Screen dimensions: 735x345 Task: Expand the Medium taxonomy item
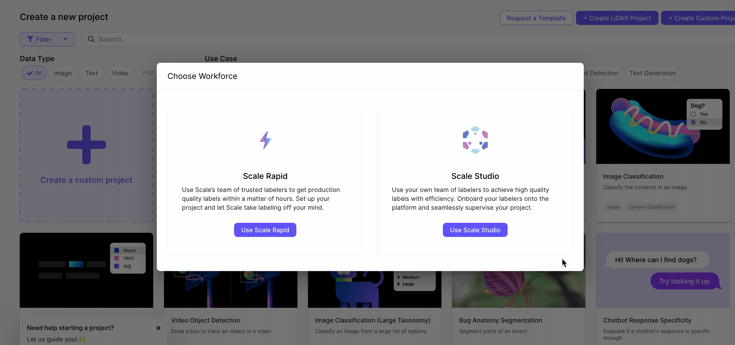tap(399, 277)
